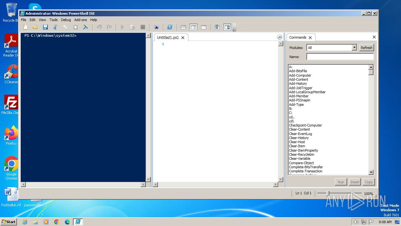Screen dimensions: 401x226
Task: Close the Untitled1.ps1 tab
Action: [183, 38]
